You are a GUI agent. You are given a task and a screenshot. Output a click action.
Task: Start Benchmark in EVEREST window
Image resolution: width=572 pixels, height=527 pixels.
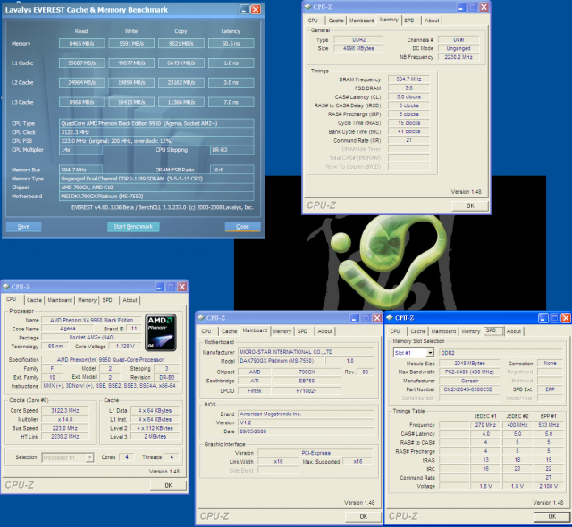click(x=133, y=227)
